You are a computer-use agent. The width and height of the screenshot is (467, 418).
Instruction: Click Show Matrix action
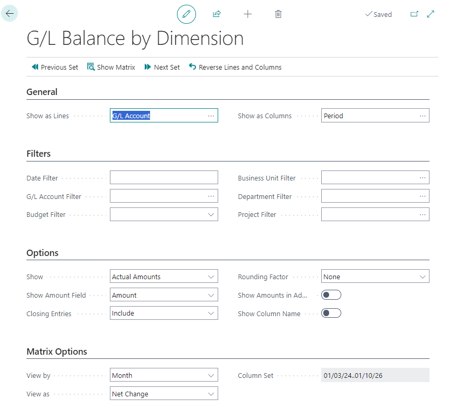111,67
